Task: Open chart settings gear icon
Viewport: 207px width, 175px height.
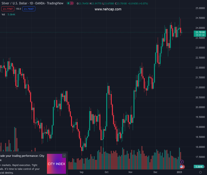Action: coord(201,172)
